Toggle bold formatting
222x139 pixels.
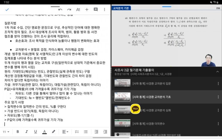click(x=18, y=132)
